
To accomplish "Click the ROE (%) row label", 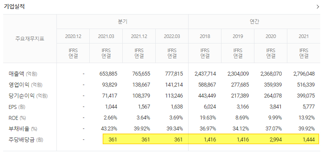I will [x=17, y=118].
